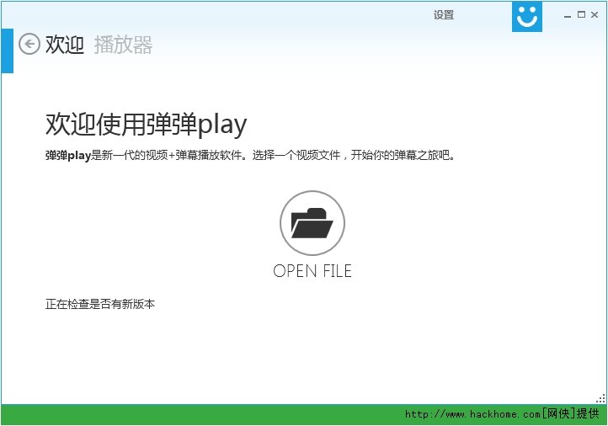Open the folder icon to choose a video

tap(312, 223)
